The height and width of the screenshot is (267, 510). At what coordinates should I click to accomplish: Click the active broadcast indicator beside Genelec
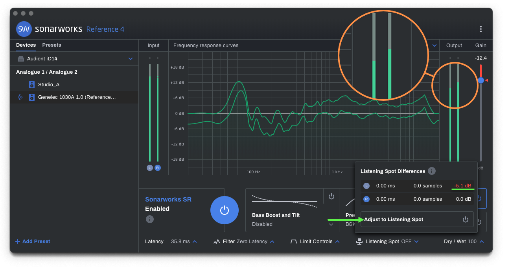[x=20, y=97]
